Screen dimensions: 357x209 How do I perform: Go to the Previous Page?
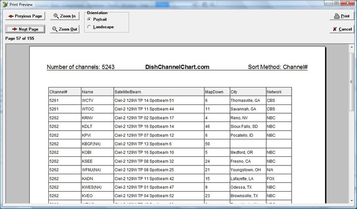(x=25, y=16)
